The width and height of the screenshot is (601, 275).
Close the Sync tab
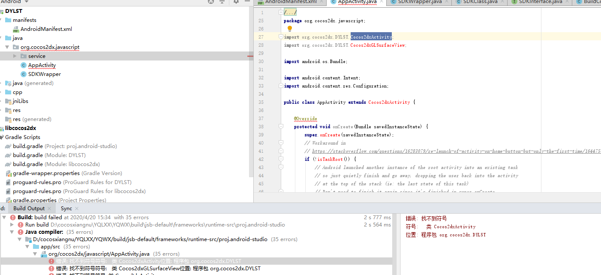click(78, 209)
